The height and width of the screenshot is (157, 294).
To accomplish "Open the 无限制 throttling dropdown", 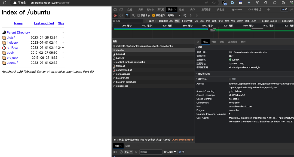I will click(174, 15).
